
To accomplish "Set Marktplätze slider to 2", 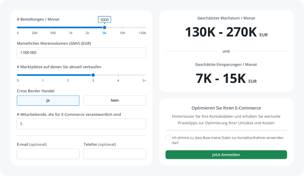I will [68, 81].
